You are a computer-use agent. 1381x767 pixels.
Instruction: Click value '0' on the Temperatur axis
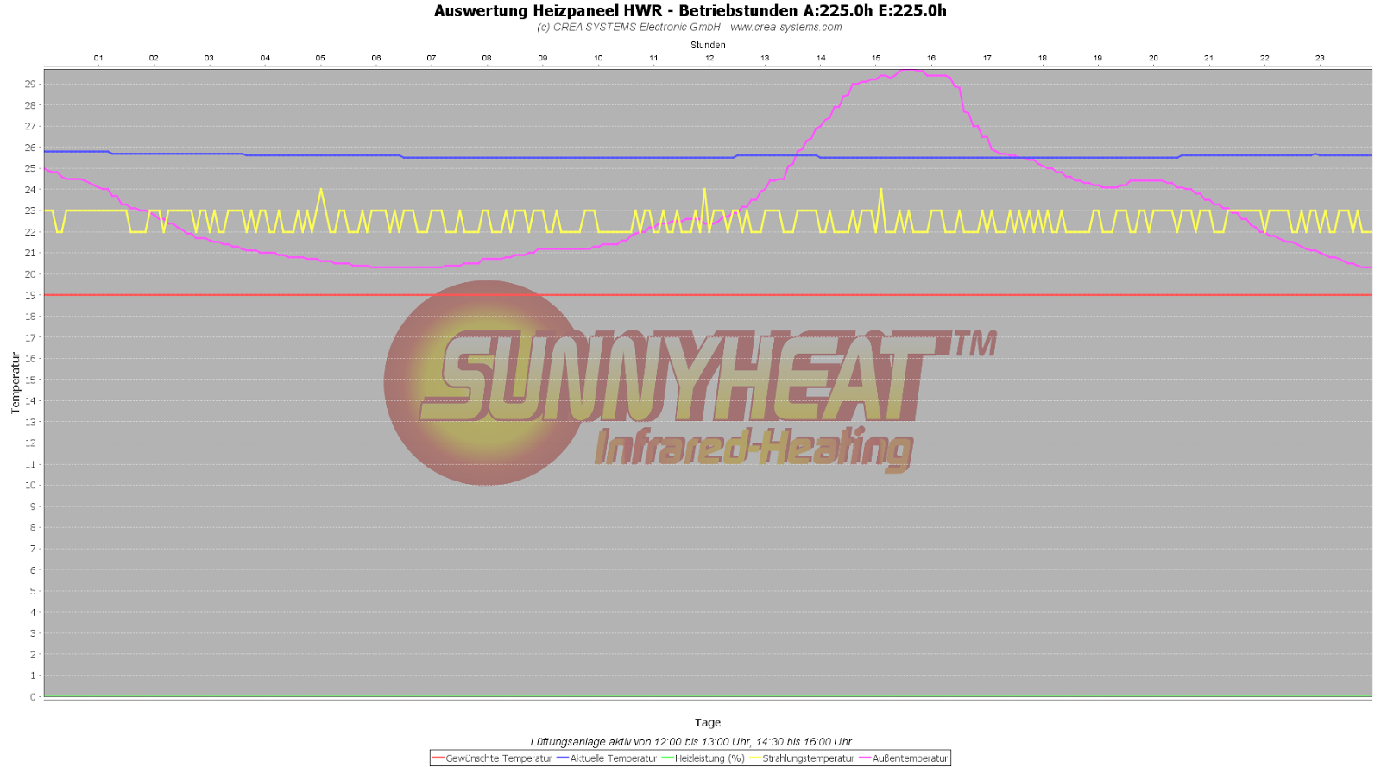[x=34, y=696]
